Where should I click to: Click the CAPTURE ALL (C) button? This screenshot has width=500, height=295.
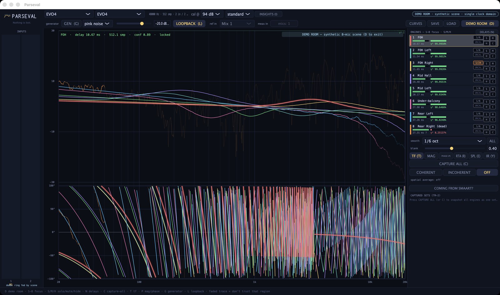453,164
